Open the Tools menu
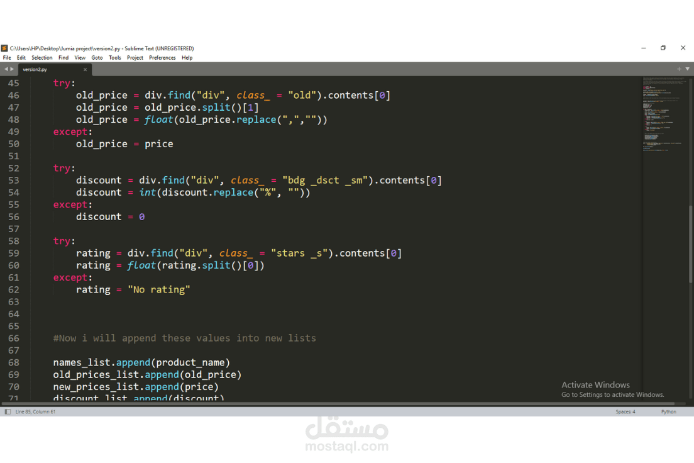 point(115,58)
